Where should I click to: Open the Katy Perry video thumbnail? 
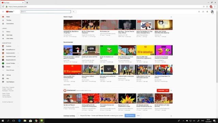[127, 25]
